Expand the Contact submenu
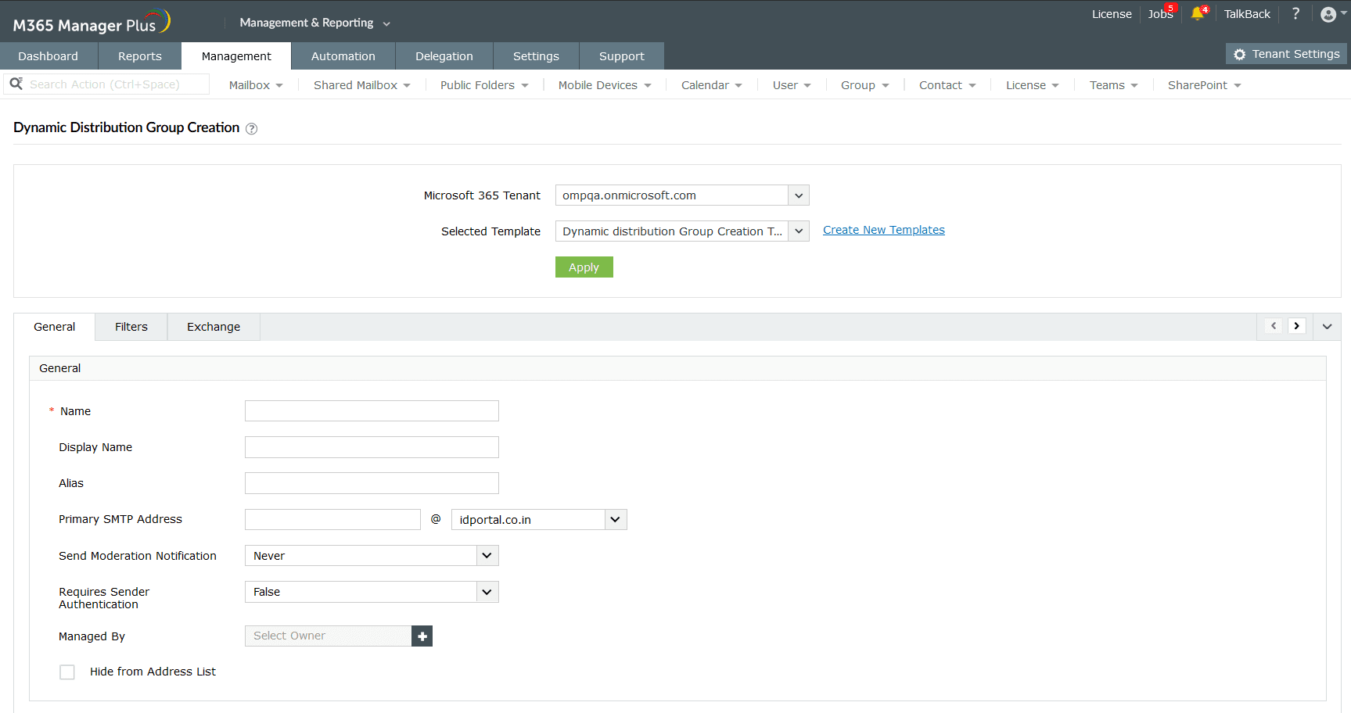 [x=947, y=85]
